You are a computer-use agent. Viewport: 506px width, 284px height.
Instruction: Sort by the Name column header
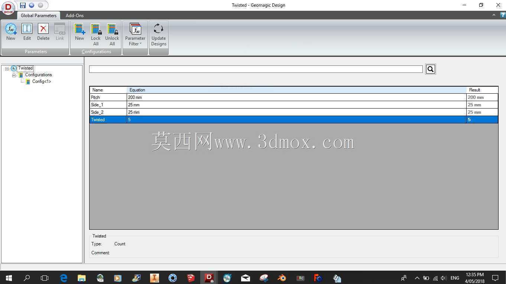pyautogui.click(x=108, y=90)
